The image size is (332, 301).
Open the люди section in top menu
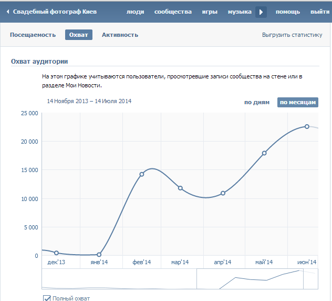[x=135, y=12]
